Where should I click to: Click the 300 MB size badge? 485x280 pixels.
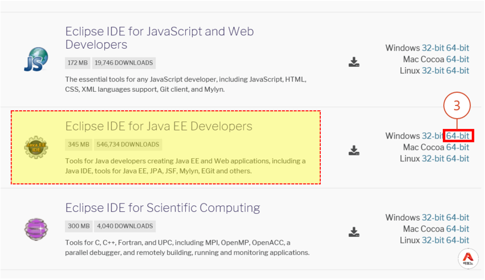click(78, 226)
